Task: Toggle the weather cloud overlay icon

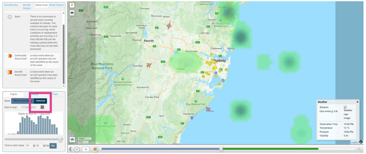Action: [x=72, y=139]
